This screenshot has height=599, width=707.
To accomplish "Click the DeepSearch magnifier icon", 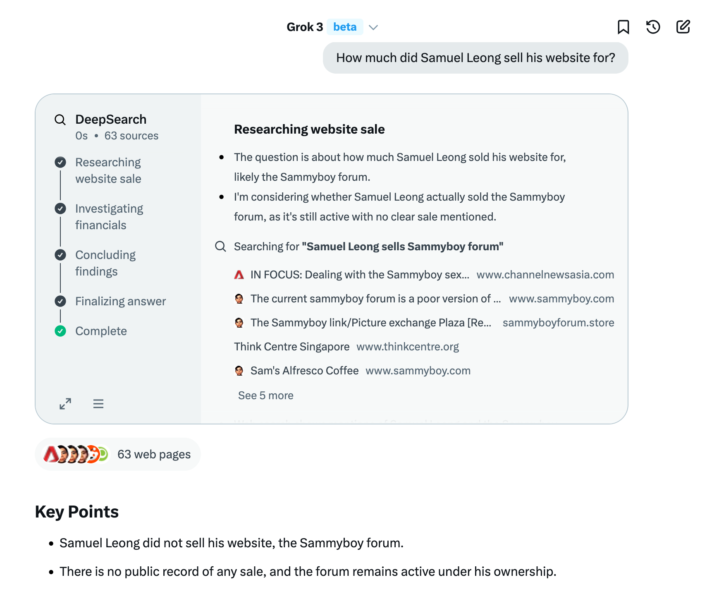I will pos(60,120).
